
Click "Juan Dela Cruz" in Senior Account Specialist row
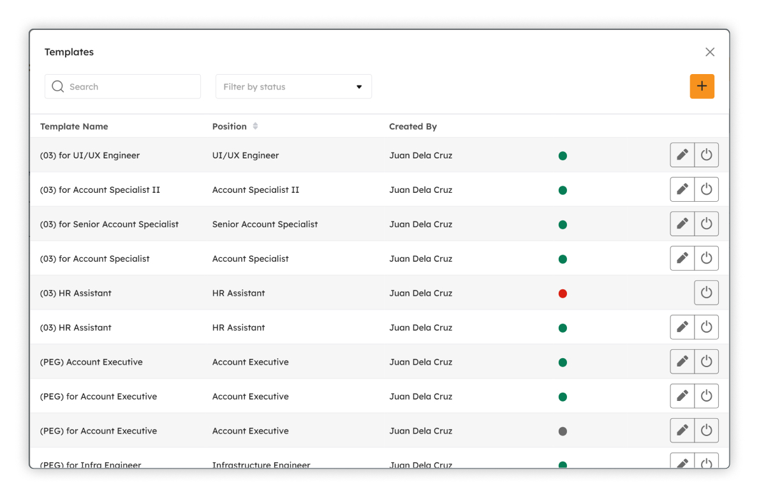pyautogui.click(x=421, y=224)
